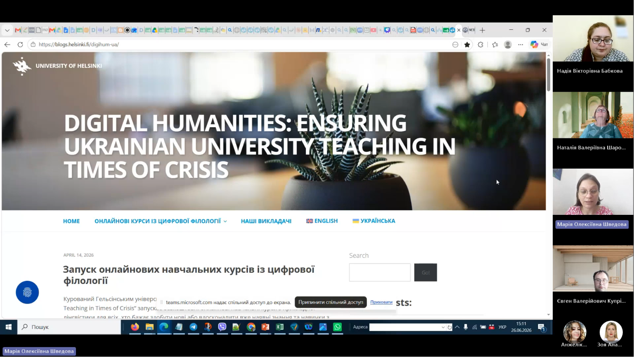Open the taskbar Адреса dropdown arrow
Screen dimensions: 634x357
click(443, 327)
